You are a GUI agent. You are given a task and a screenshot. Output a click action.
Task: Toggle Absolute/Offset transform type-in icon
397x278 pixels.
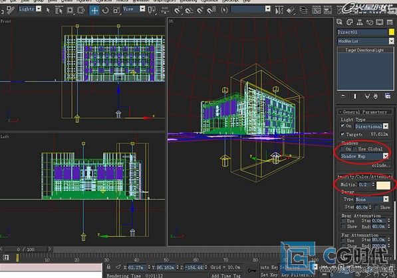118,267
